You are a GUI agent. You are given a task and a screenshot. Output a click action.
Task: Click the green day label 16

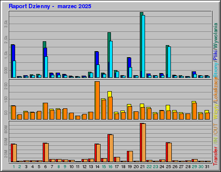[110, 167]
